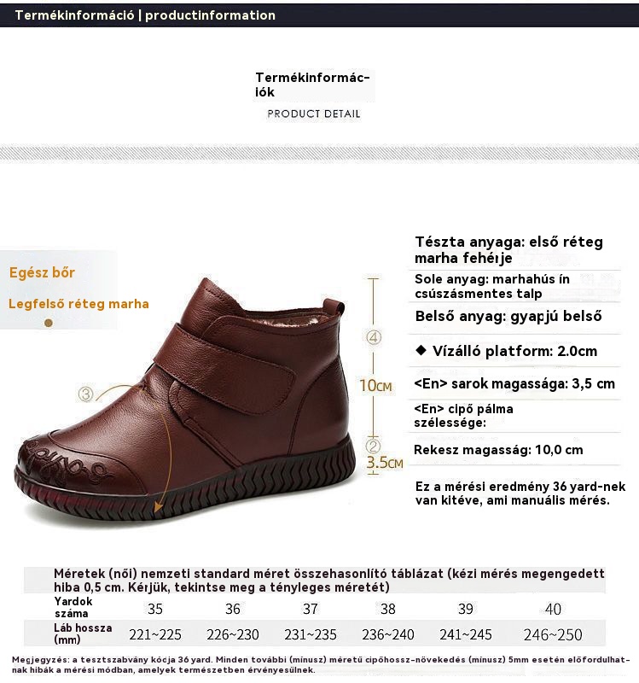Click the circled number 2 marker
This screenshot has width=639, height=683.
[373, 446]
